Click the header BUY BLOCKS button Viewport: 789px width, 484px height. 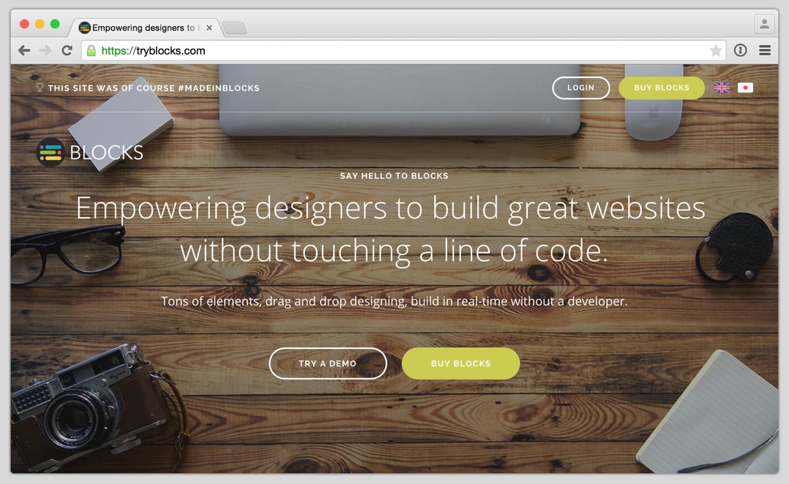pyautogui.click(x=662, y=88)
